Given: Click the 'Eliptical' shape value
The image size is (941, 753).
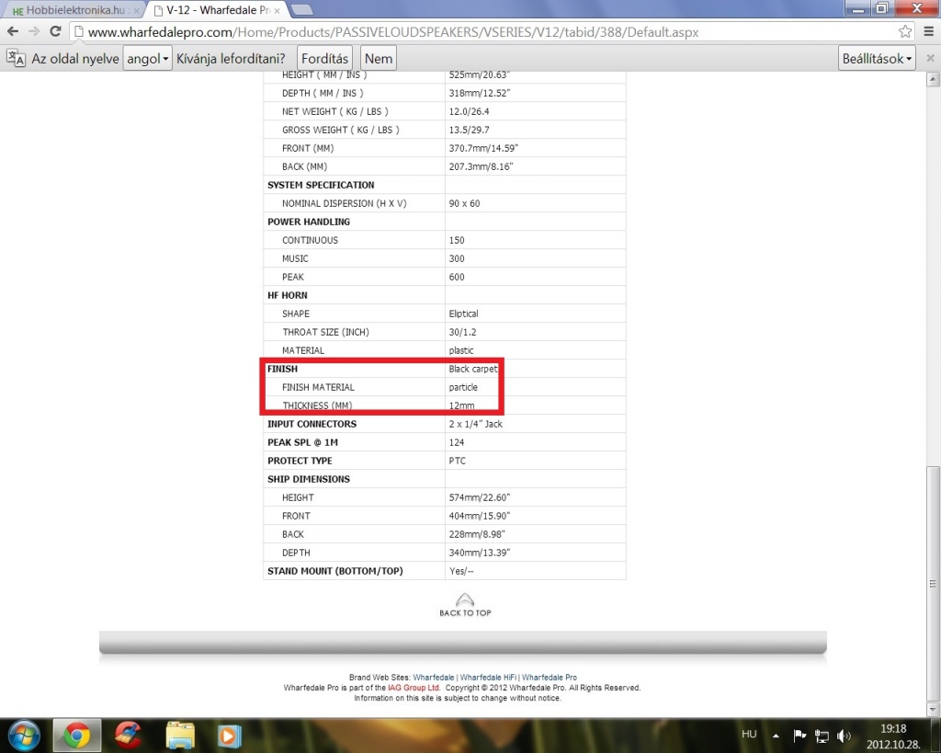Looking at the screenshot, I should coord(463,314).
